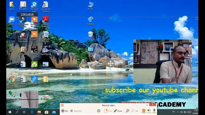
Task: Open the blue chain-link app shortcut
Action: (34, 80)
